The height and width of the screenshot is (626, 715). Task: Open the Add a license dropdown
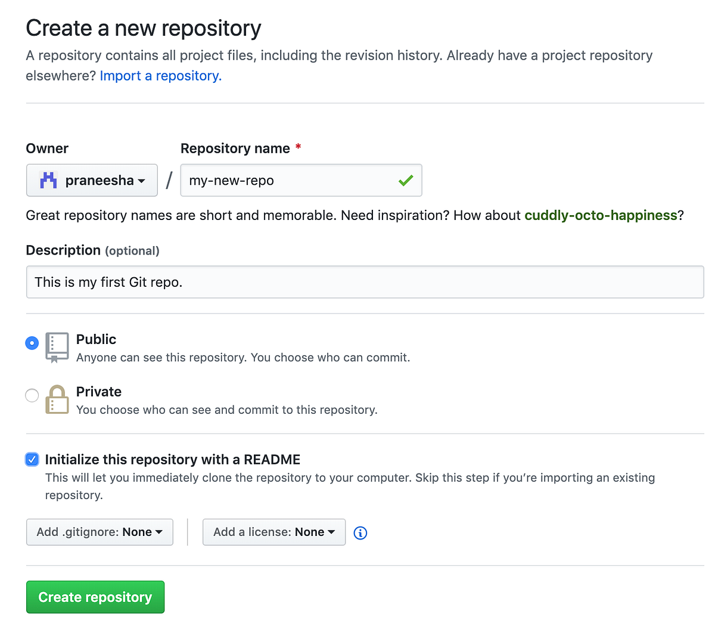(x=273, y=532)
